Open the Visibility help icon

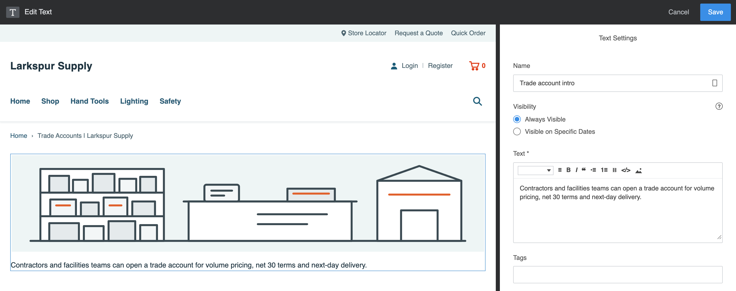[719, 106]
